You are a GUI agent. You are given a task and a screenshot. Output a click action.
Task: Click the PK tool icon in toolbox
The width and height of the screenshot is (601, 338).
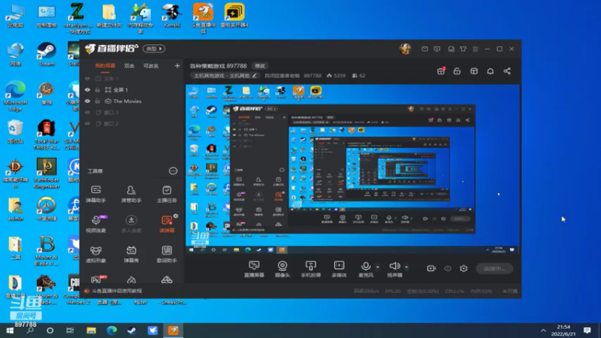pyautogui.click(x=98, y=279)
